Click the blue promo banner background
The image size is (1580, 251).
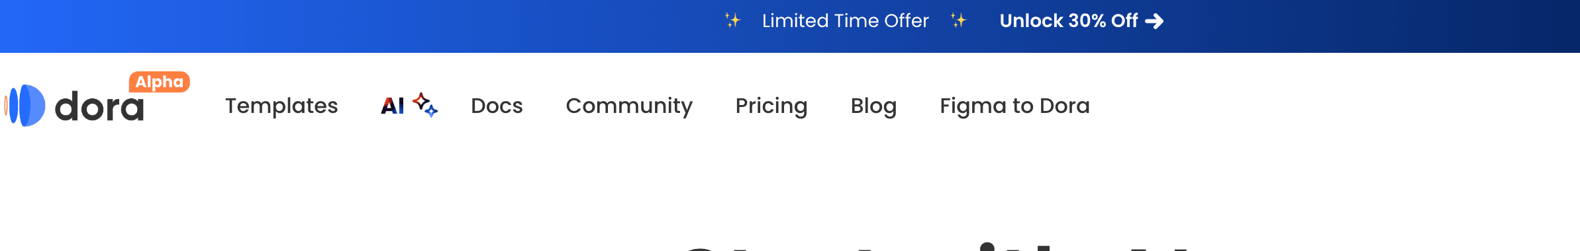(x=331, y=26)
